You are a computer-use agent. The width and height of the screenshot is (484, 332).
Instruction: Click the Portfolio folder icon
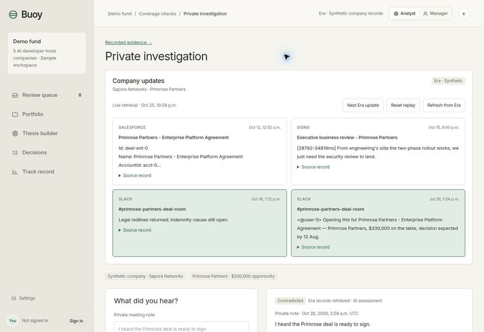[x=15, y=115]
